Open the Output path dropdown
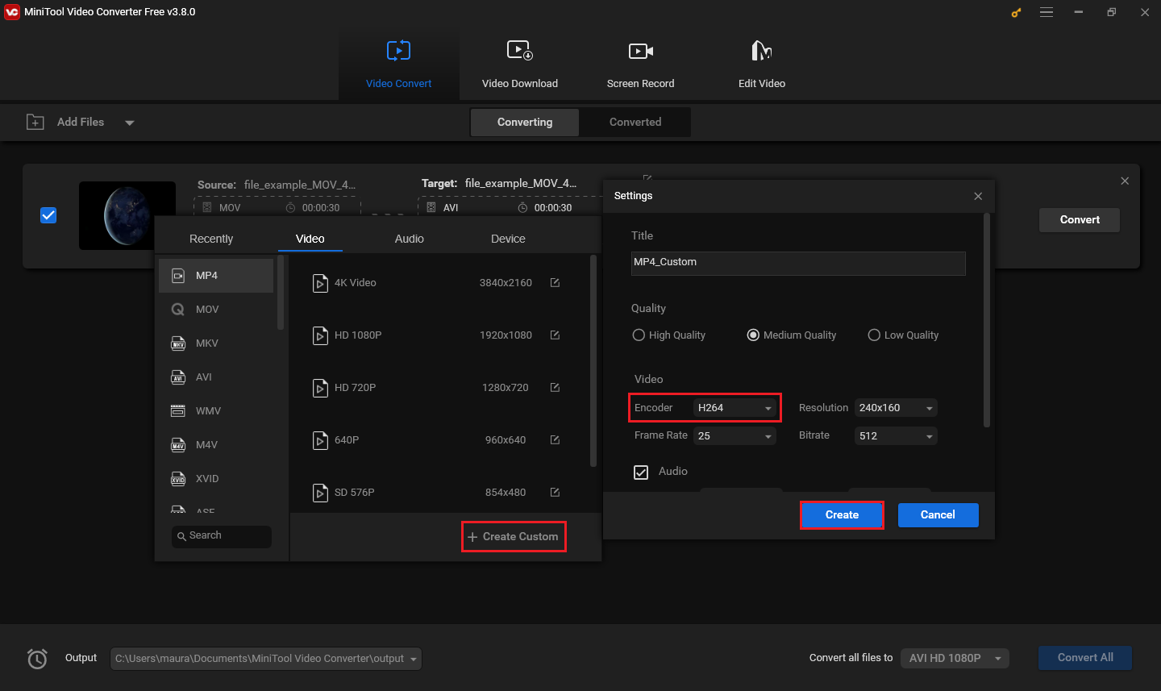Image resolution: width=1161 pixels, height=691 pixels. [x=265, y=659]
